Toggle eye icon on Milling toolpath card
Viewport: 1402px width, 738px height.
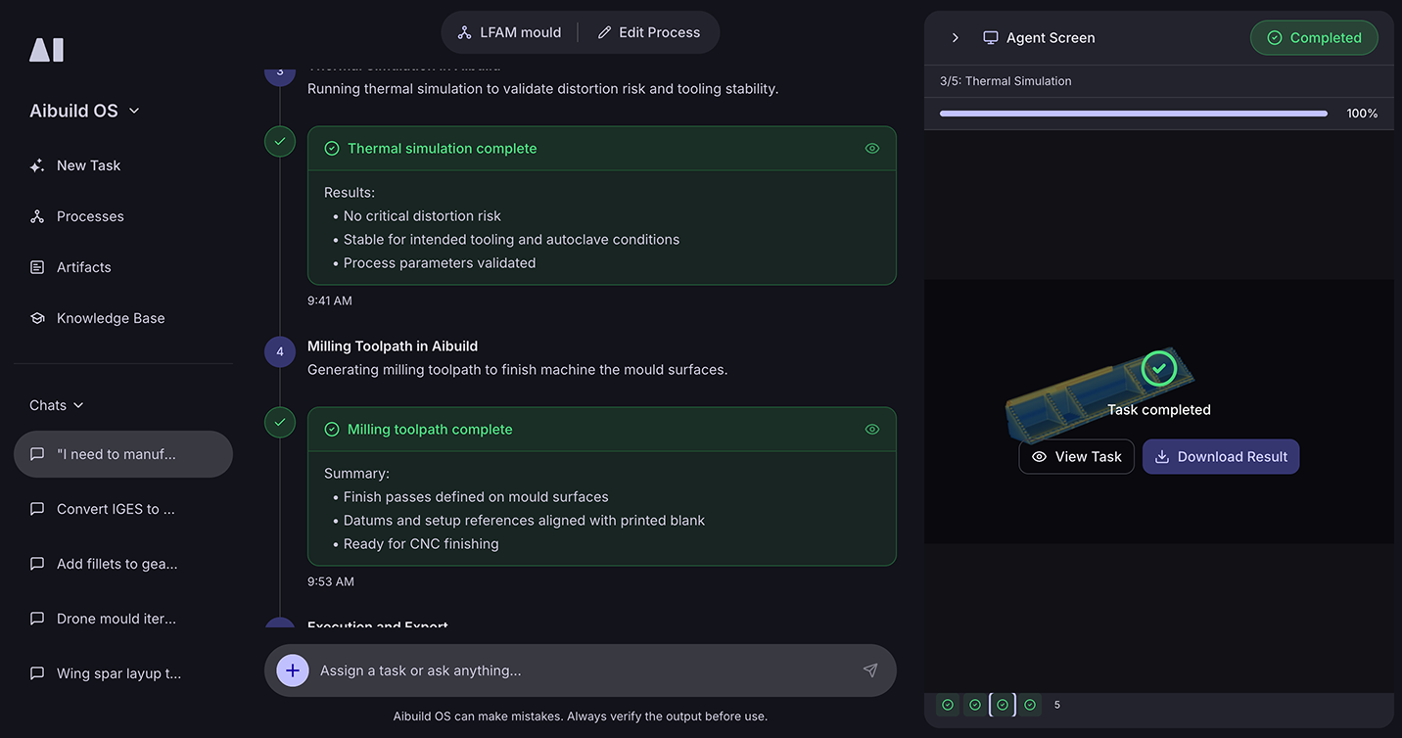click(872, 430)
